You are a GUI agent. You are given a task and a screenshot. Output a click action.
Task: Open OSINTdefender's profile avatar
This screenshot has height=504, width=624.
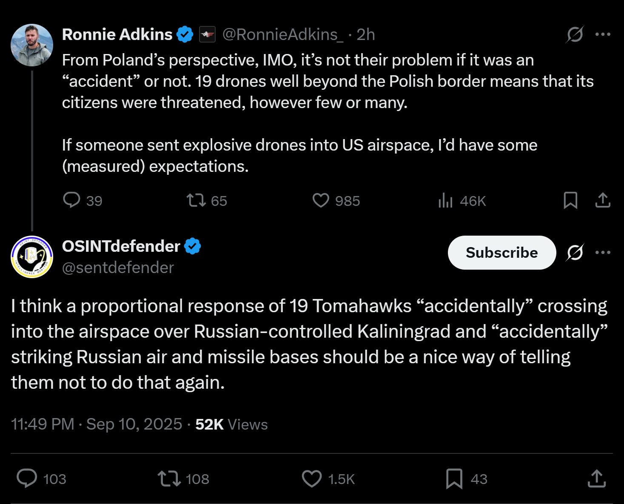tap(32, 257)
